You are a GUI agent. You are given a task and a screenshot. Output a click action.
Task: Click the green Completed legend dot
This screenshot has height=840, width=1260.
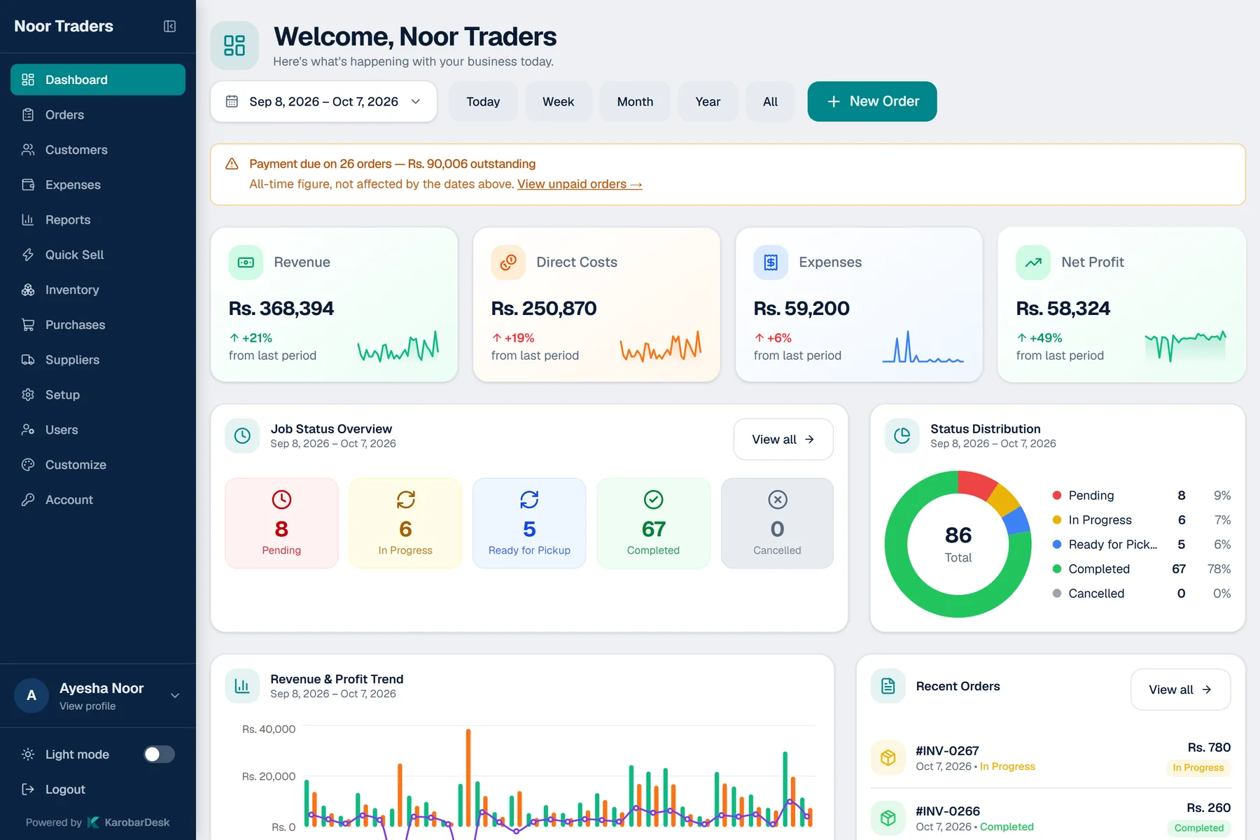pos(1057,569)
